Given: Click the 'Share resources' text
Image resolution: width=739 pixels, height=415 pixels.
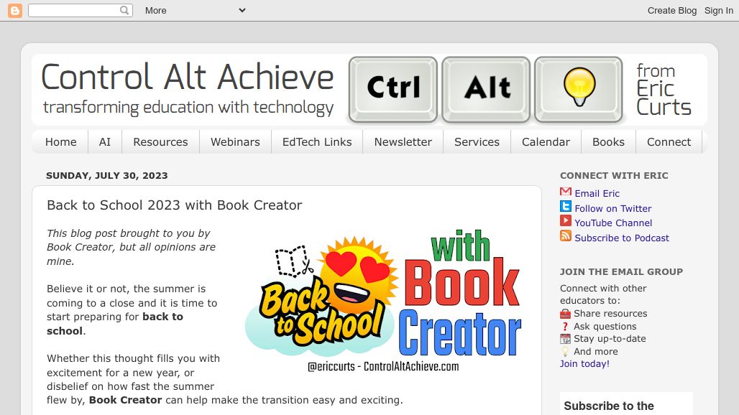Looking at the screenshot, I should (610, 313).
